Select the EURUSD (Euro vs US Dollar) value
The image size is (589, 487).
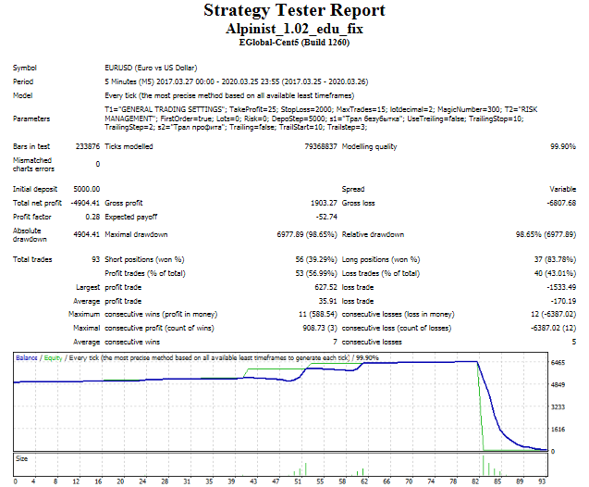(151, 68)
